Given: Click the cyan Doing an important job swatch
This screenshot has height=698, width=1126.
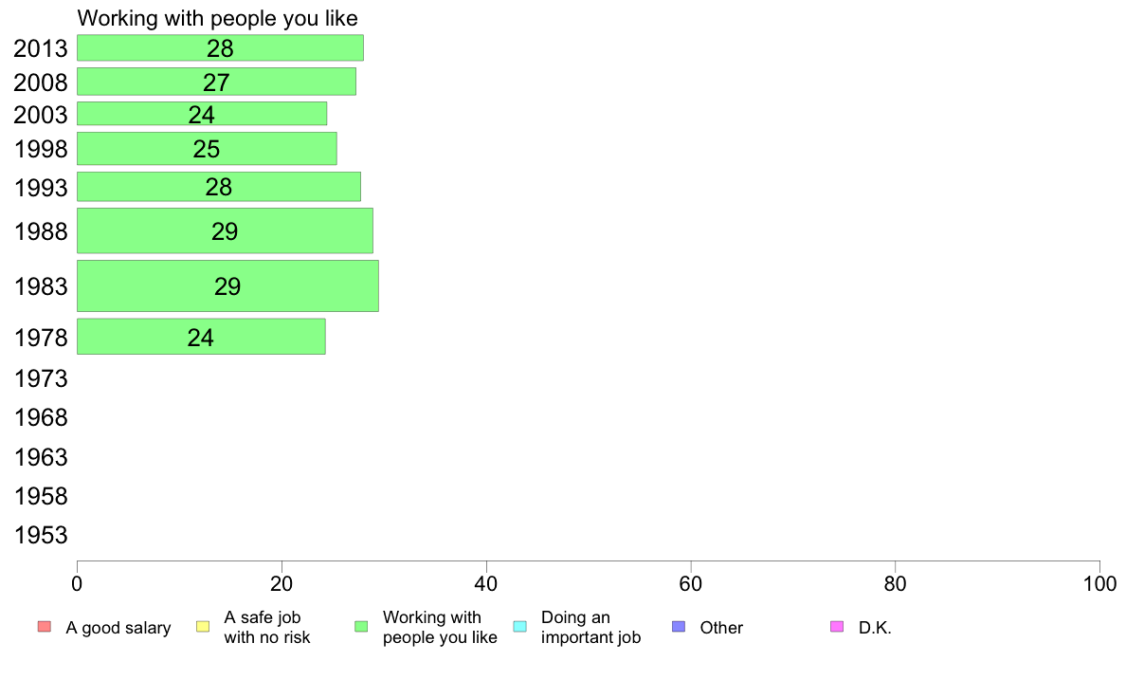Looking at the screenshot, I should click(520, 627).
